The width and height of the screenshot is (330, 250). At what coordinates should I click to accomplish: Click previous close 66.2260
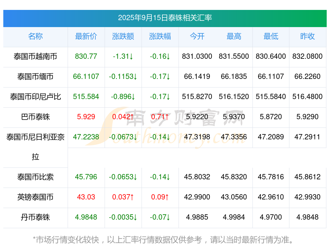click(x=308, y=77)
